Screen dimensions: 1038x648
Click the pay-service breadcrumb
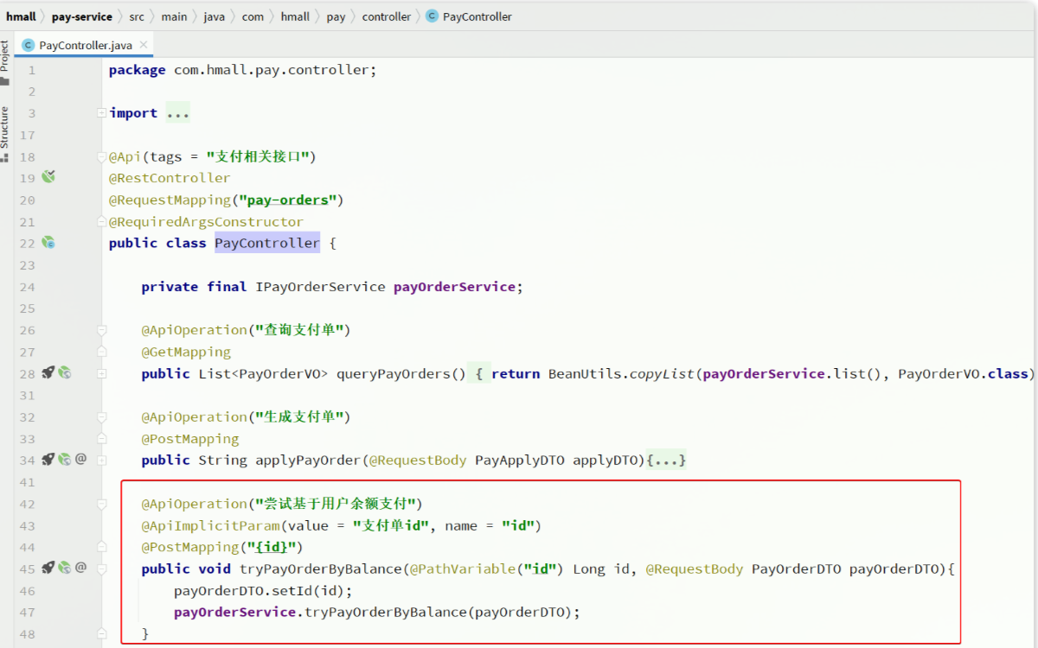pyautogui.click(x=81, y=16)
